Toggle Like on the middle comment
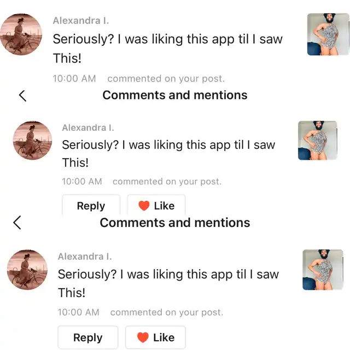The image size is (350, 350). tap(156, 206)
